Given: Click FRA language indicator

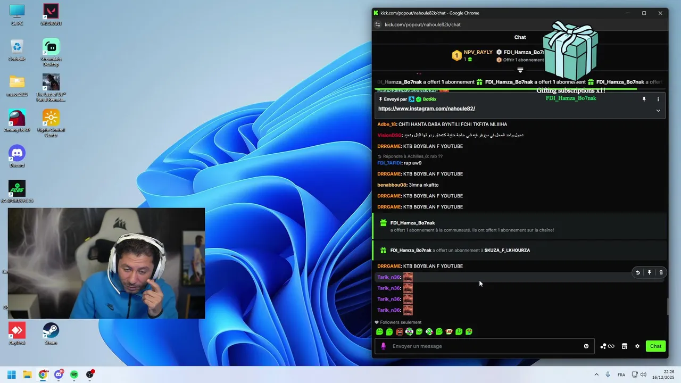Looking at the screenshot, I should (x=621, y=375).
